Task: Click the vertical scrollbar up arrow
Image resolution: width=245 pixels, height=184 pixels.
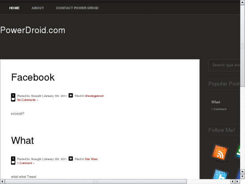Action: 243,2
